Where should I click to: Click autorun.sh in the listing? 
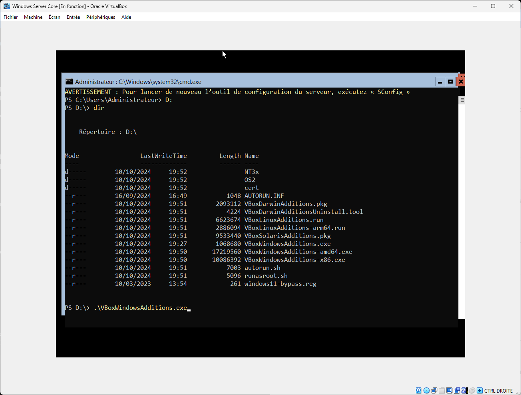pyautogui.click(x=262, y=268)
